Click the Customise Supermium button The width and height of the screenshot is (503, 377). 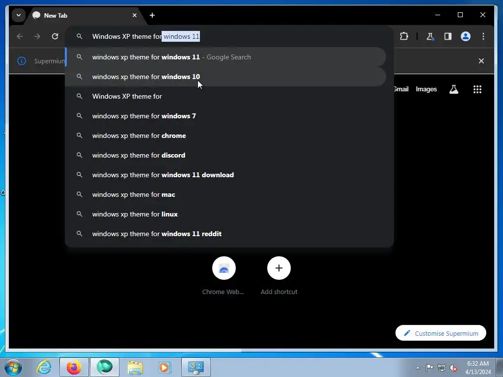(441, 333)
